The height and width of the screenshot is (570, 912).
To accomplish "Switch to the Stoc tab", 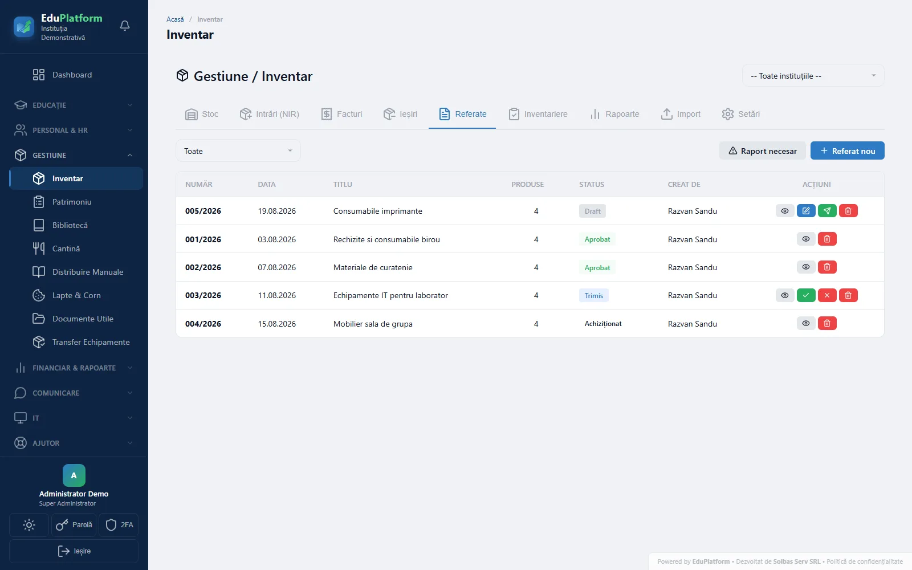I will [202, 114].
